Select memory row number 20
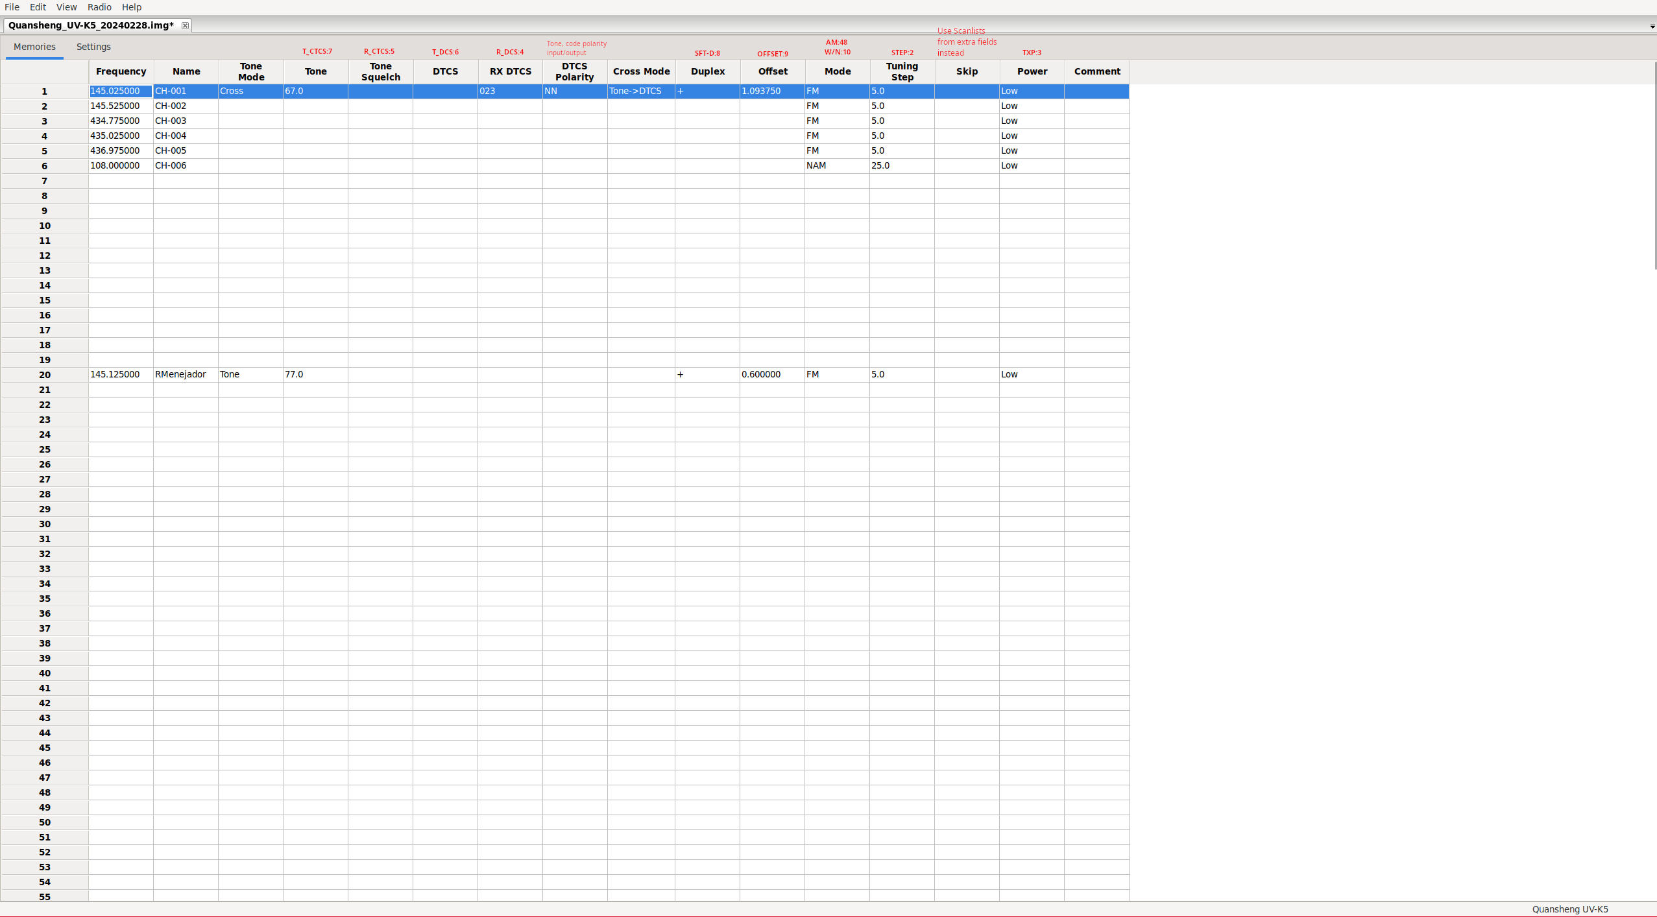Viewport: 1657px width, 917px height. pos(45,375)
